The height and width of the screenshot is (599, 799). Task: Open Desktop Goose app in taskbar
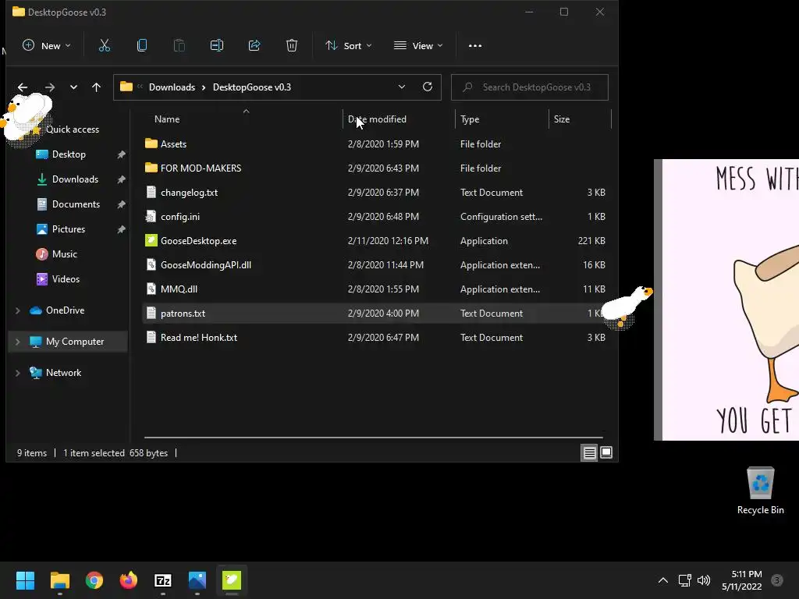[x=231, y=580]
